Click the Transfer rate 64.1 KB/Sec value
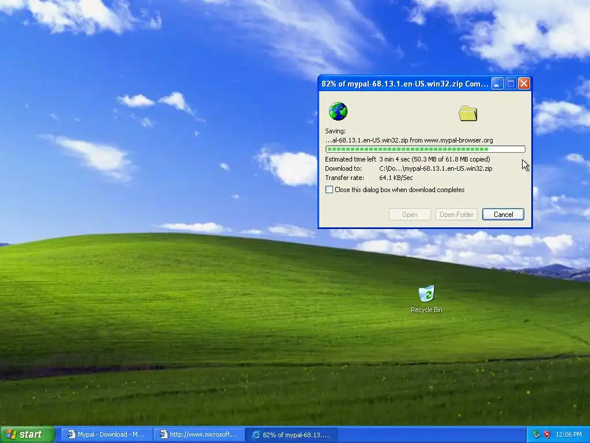Viewport: 590px width, 443px height. click(x=396, y=178)
